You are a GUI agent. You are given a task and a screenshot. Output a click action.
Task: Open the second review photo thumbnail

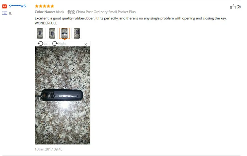click(x=52, y=33)
